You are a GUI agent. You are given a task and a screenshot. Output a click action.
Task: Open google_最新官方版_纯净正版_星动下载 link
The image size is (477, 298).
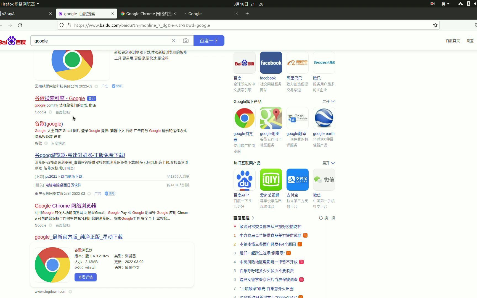click(79, 237)
